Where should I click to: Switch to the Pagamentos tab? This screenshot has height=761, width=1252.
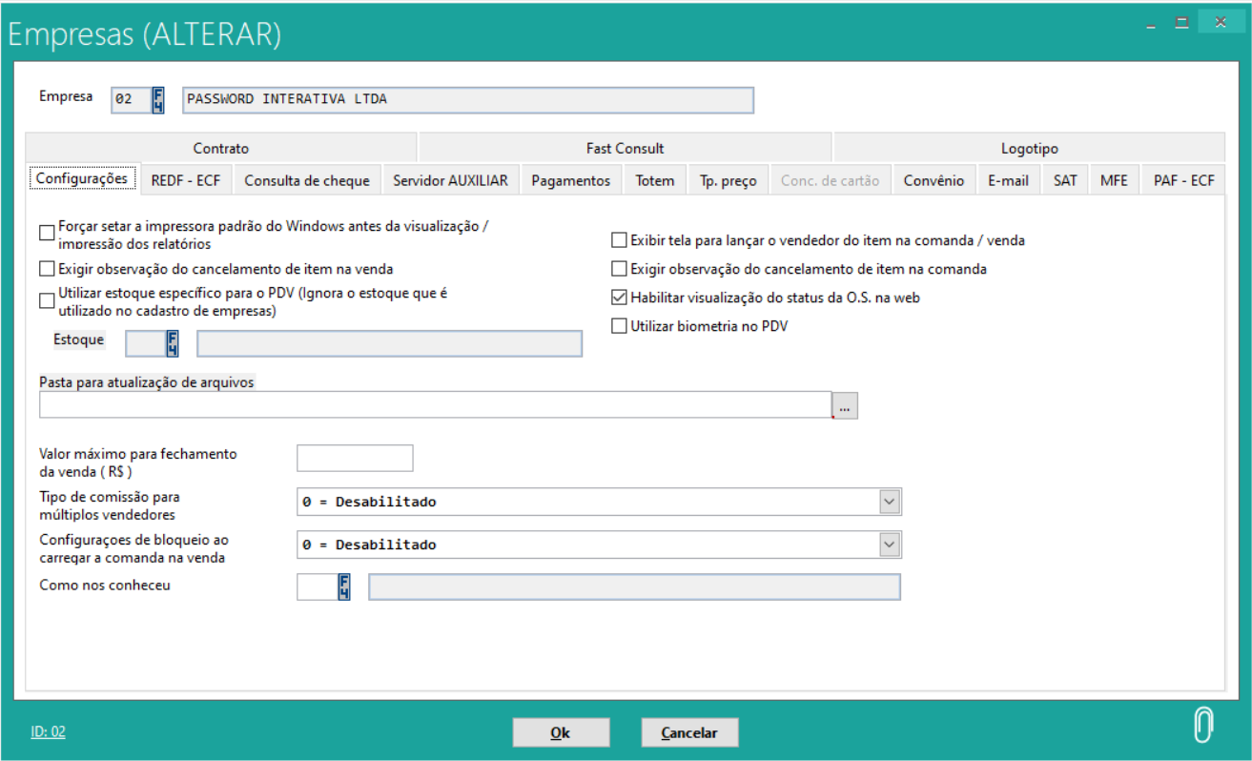(x=570, y=180)
